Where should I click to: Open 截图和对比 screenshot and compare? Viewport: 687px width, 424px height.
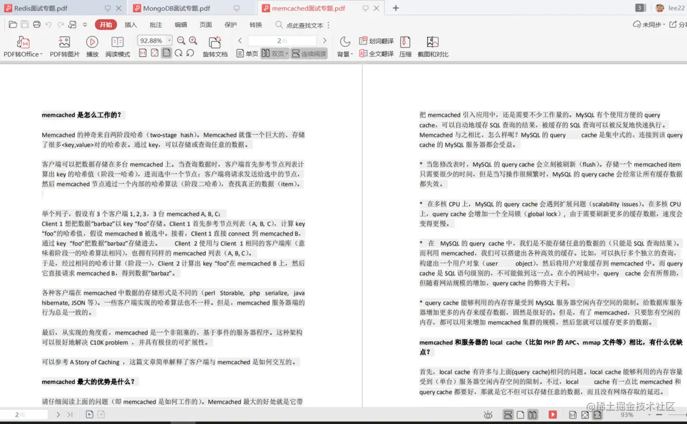(433, 47)
